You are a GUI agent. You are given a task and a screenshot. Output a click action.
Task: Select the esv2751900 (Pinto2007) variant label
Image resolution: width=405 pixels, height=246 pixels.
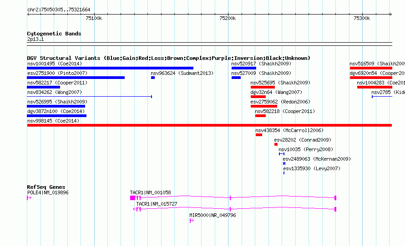click(x=57, y=73)
